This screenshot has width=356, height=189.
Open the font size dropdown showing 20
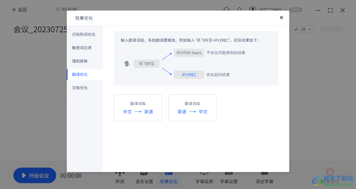pyautogui.click(x=303, y=29)
